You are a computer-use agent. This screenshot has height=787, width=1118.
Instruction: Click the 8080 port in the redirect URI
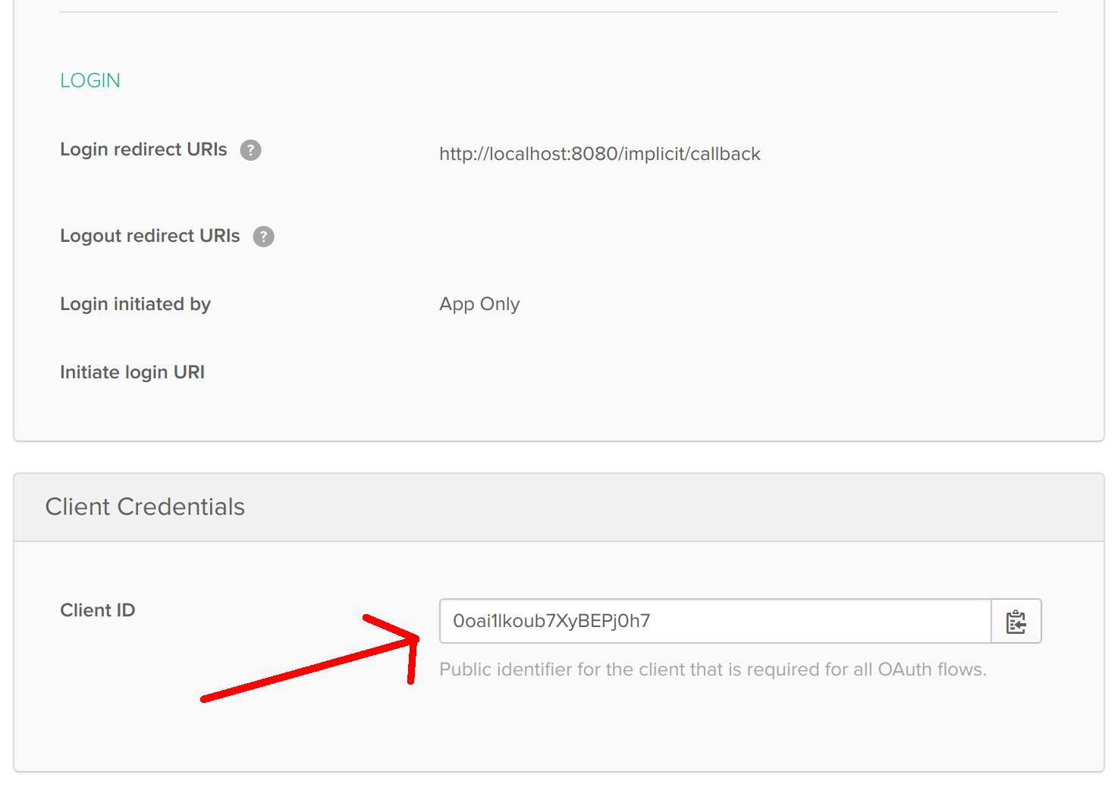coord(595,154)
